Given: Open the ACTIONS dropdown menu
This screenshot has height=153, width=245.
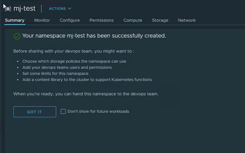Looking at the screenshot, I should pos(60,9).
